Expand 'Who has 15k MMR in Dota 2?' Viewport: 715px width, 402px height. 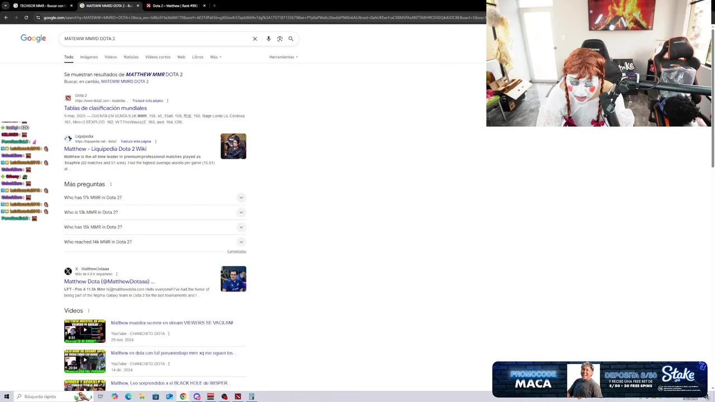(x=155, y=227)
